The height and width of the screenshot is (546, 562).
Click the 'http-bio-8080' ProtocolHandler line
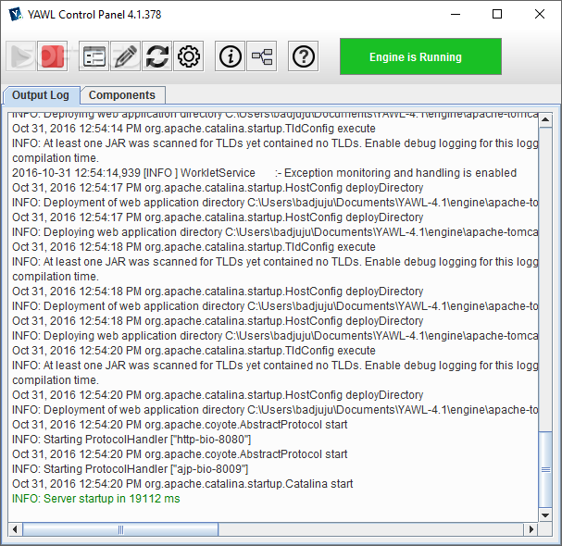[x=131, y=440]
